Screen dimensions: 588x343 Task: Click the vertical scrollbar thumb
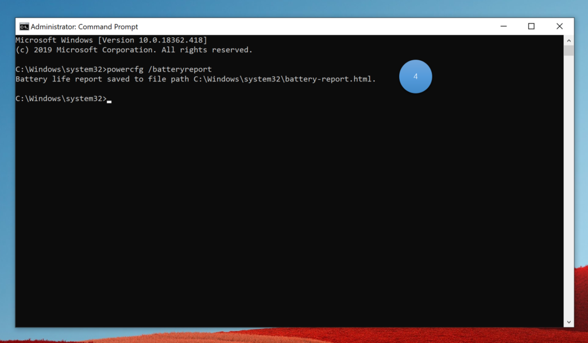(x=568, y=50)
